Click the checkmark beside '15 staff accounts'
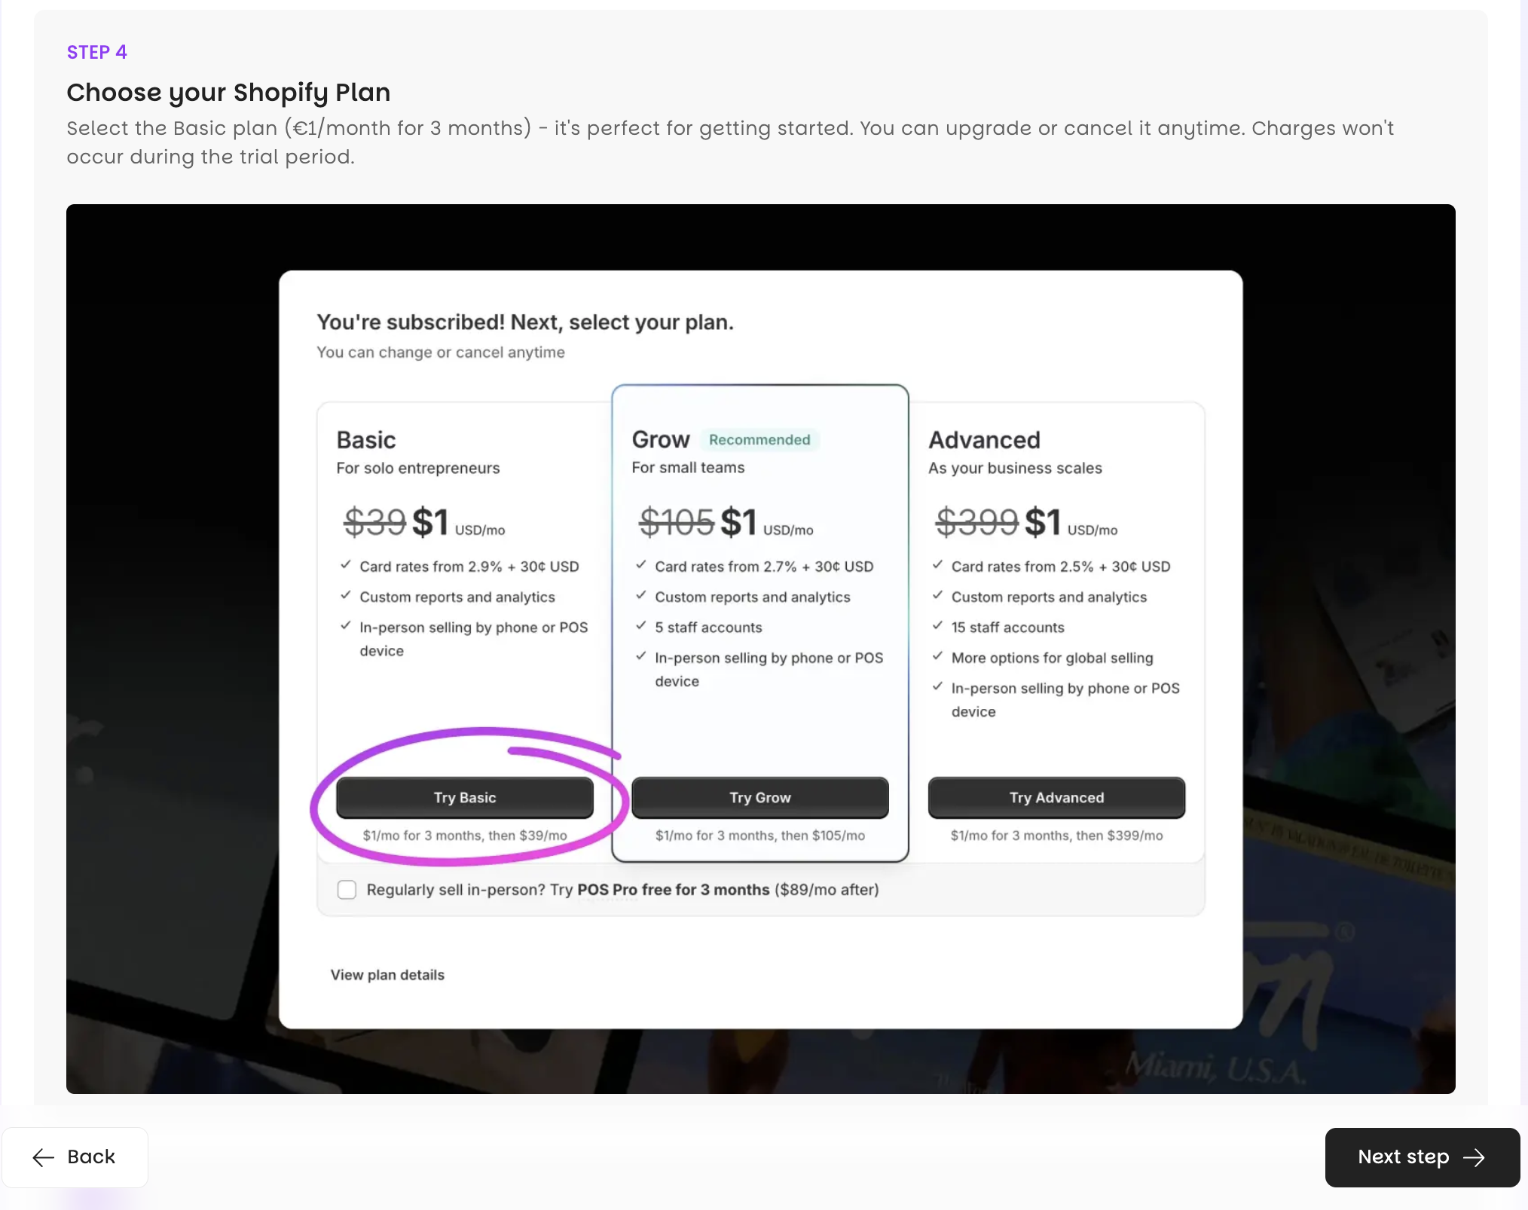The width and height of the screenshot is (1528, 1210). [938, 625]
